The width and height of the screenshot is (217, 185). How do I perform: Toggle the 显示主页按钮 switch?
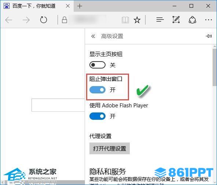[x=98, y=65]
